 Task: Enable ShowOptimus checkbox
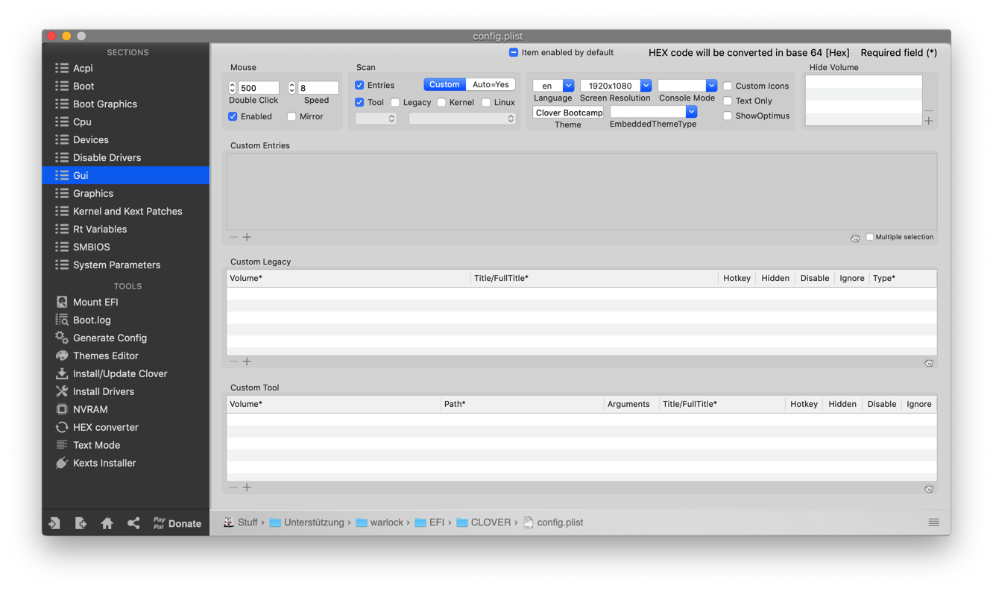click(x=728, y=116)
